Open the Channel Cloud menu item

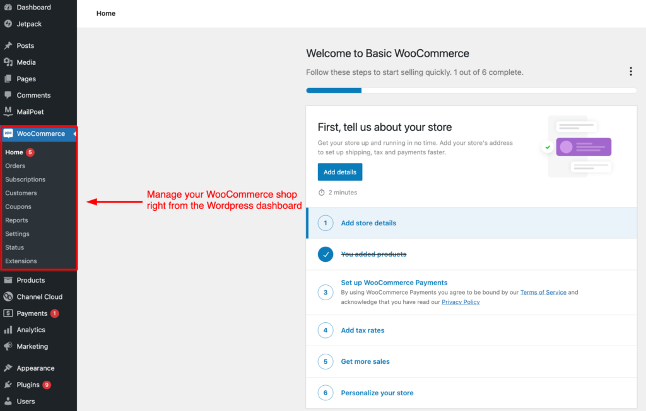(38, 296)
